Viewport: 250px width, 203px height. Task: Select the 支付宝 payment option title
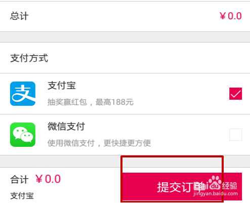(x=62, y=86)
